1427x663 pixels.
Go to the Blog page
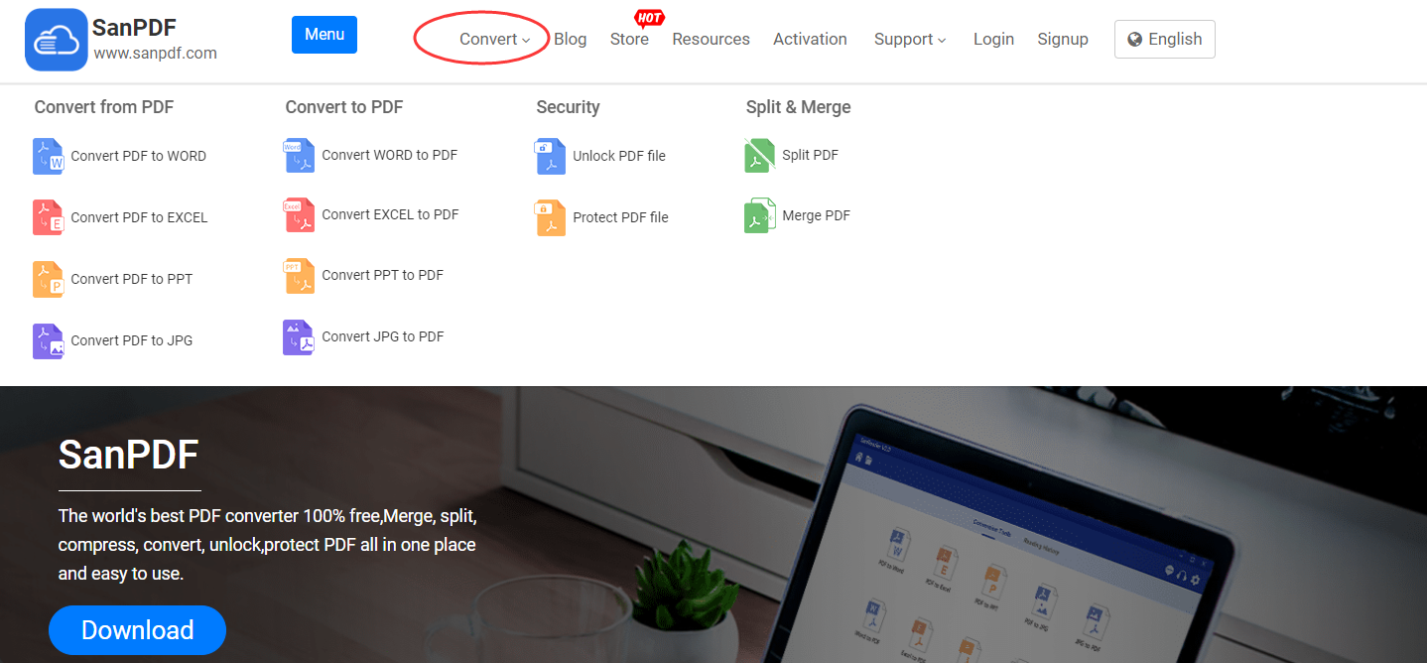[570, 39]
